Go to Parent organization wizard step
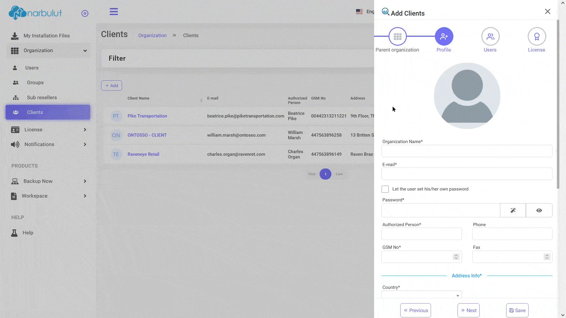The height and width of the screenshot is (318, 566). pyautogui.click(x=397, y=37)
